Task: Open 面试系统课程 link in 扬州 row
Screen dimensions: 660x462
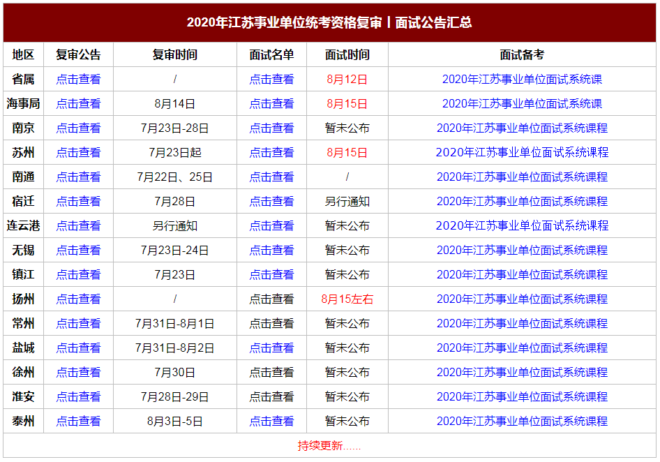Action: (x=522, y=299)
